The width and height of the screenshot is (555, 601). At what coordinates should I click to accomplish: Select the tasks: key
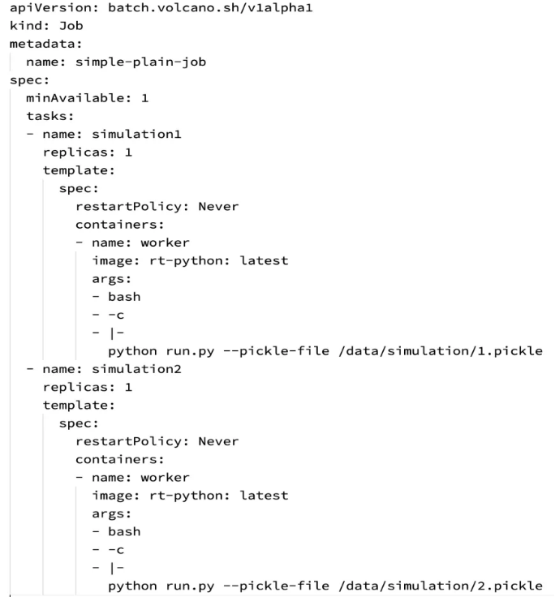(49, 116)
